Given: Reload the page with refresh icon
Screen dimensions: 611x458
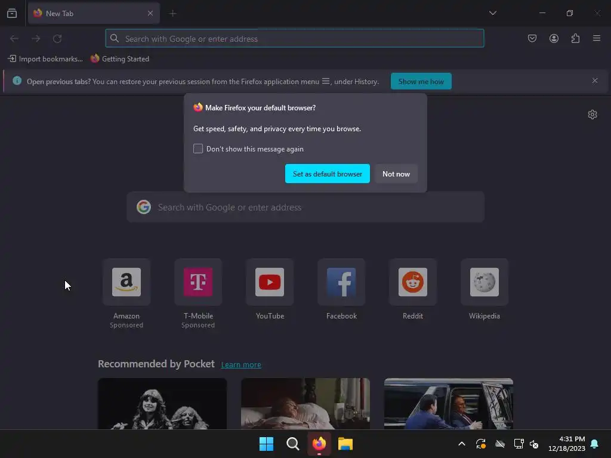Looking at the screenshot, I should (57, 39).
